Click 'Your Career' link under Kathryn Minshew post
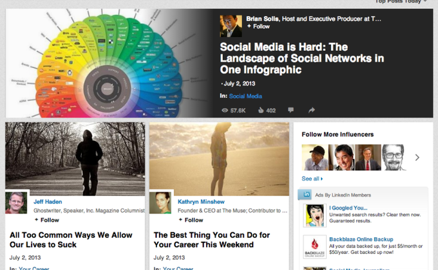Viewport: 438px width, 270px height. (x=178, y=268)
